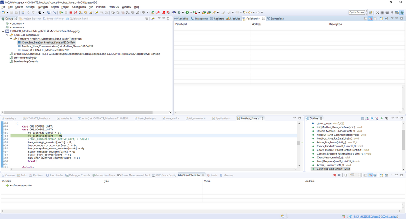Click the Collapse All icon in Outline panel

click(x=362, y=118)
